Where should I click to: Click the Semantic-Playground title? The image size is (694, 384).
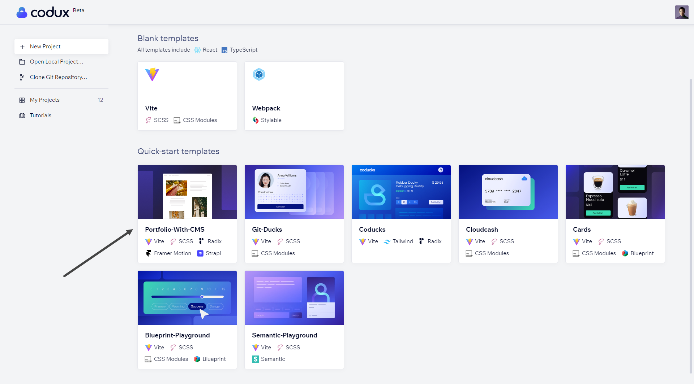tap(284, 335)
